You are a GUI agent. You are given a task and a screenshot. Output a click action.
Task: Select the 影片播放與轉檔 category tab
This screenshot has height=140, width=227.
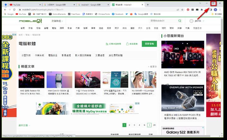click(83, 55)
